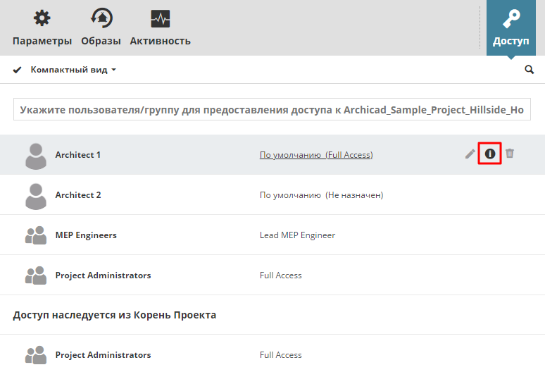Open the Активность activity monitor icon
545x372 pixels.
tap(161, 19)
